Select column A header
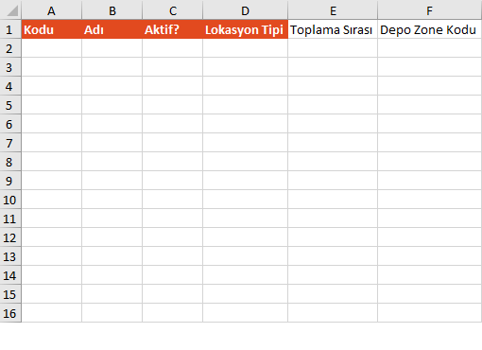482x350 pixels. pyautogui.click(x=51, y=10)
